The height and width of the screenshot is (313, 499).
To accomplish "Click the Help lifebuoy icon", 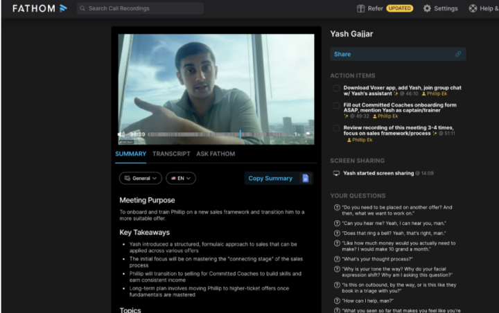I will pyautogui.click(x=473, y=8).
